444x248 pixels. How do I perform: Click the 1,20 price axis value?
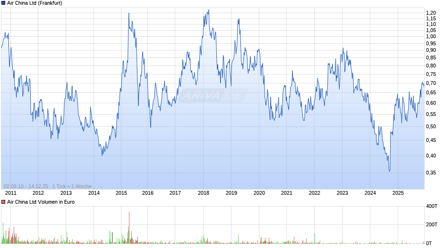[431, 13]
